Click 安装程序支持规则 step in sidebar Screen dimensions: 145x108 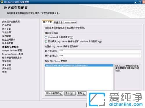click(x=11, y=21)
